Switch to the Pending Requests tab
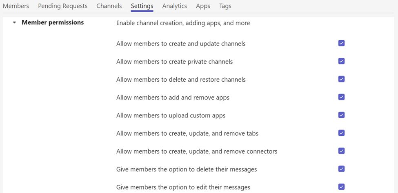This screenshot has height=193, width=398. point(63,6)
